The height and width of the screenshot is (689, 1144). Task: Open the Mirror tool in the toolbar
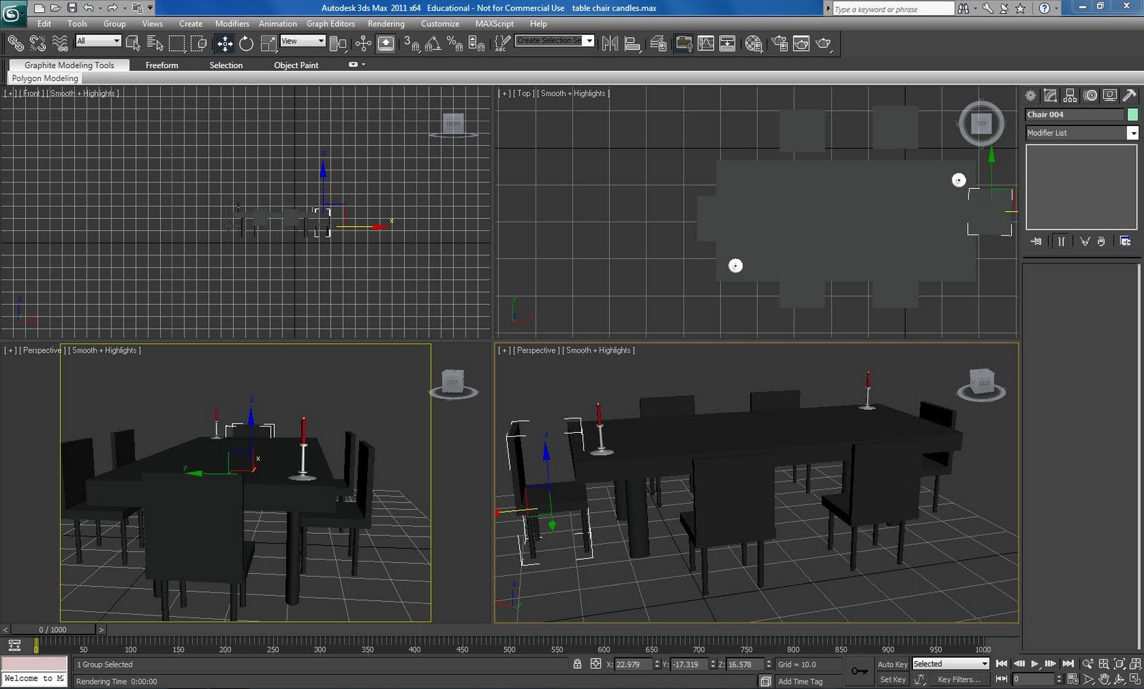[x=610, y=44]
